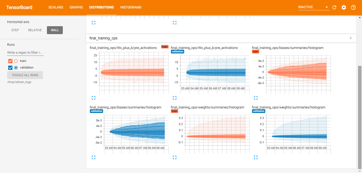The height and width of the screenshot is (173, 362).
Task: Click the regex filter runs input field
Action: click(x=25, y=53)
